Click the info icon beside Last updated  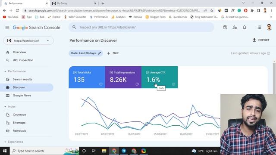click(268, 53)
